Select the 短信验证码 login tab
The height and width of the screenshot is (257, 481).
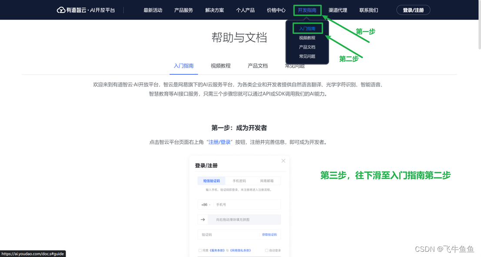tap(211, 181)
